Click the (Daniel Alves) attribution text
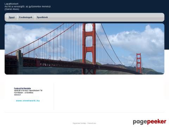169x127 pixels. point(12,9)
